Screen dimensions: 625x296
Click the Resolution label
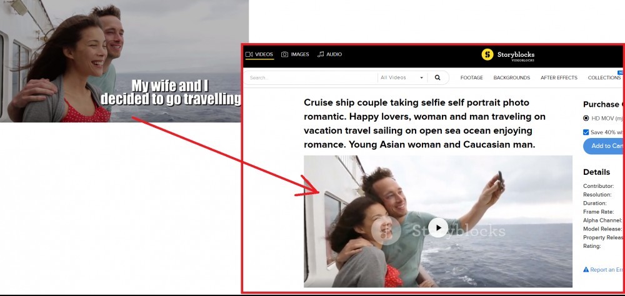[x=597, y=195]
